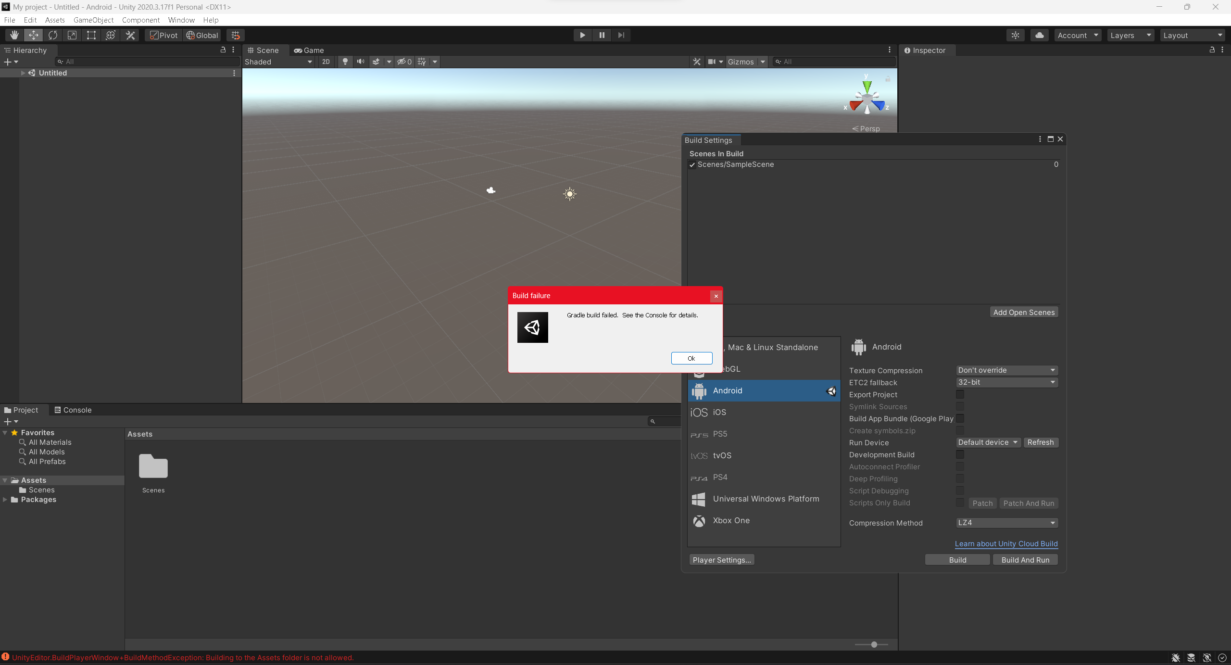Toggle 2D view mode

326,62
